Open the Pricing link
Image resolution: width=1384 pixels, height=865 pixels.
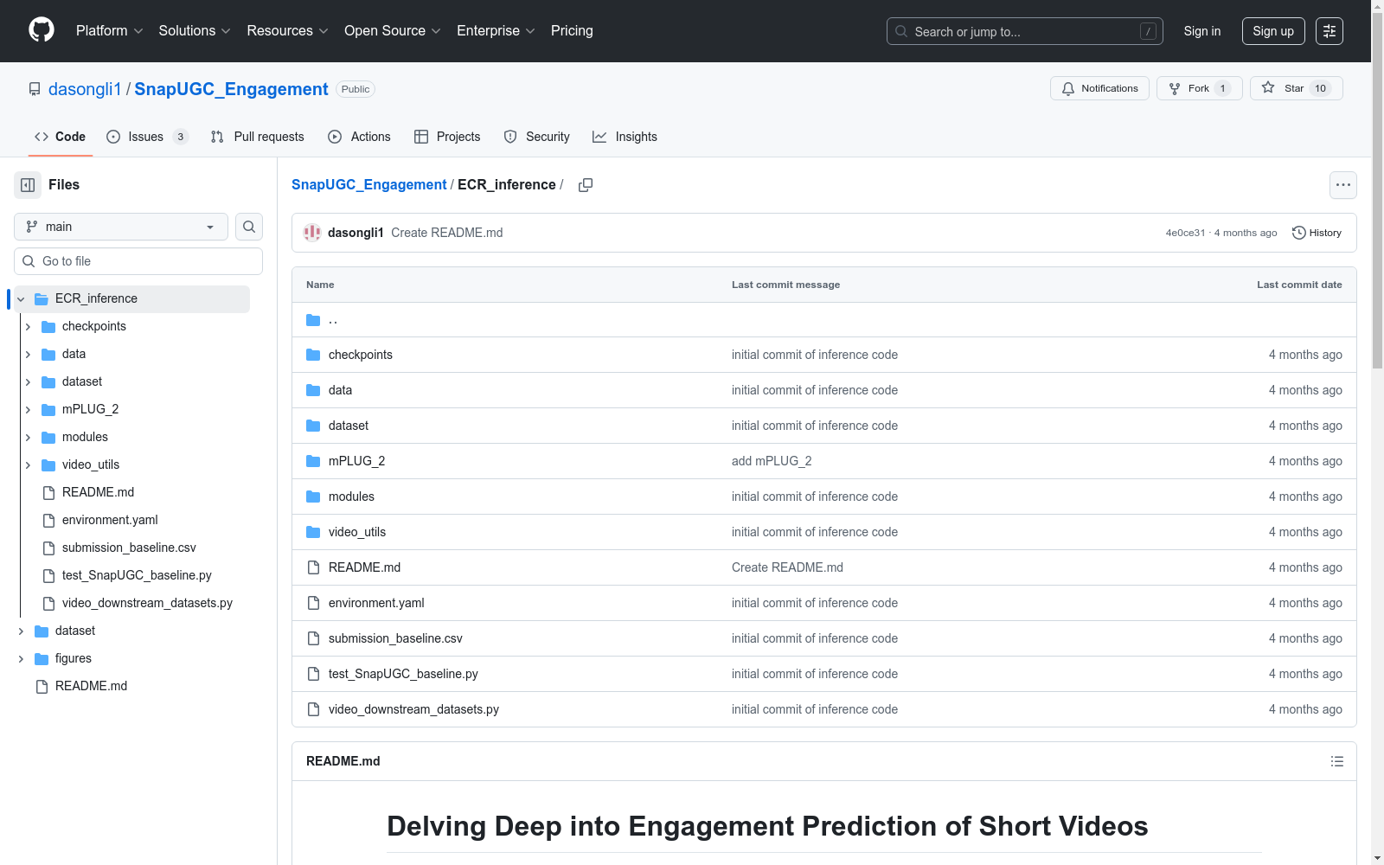coord(572,31)
